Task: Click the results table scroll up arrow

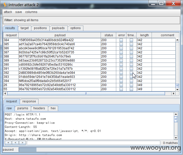Action: tap(177, 40)
